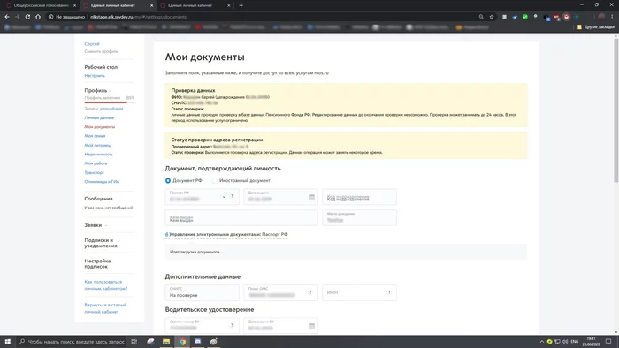
Task: Show help for the Паспорт РФ field
Action: pos(232,196)
